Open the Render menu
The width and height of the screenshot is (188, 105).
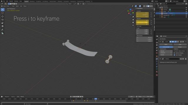11,1
